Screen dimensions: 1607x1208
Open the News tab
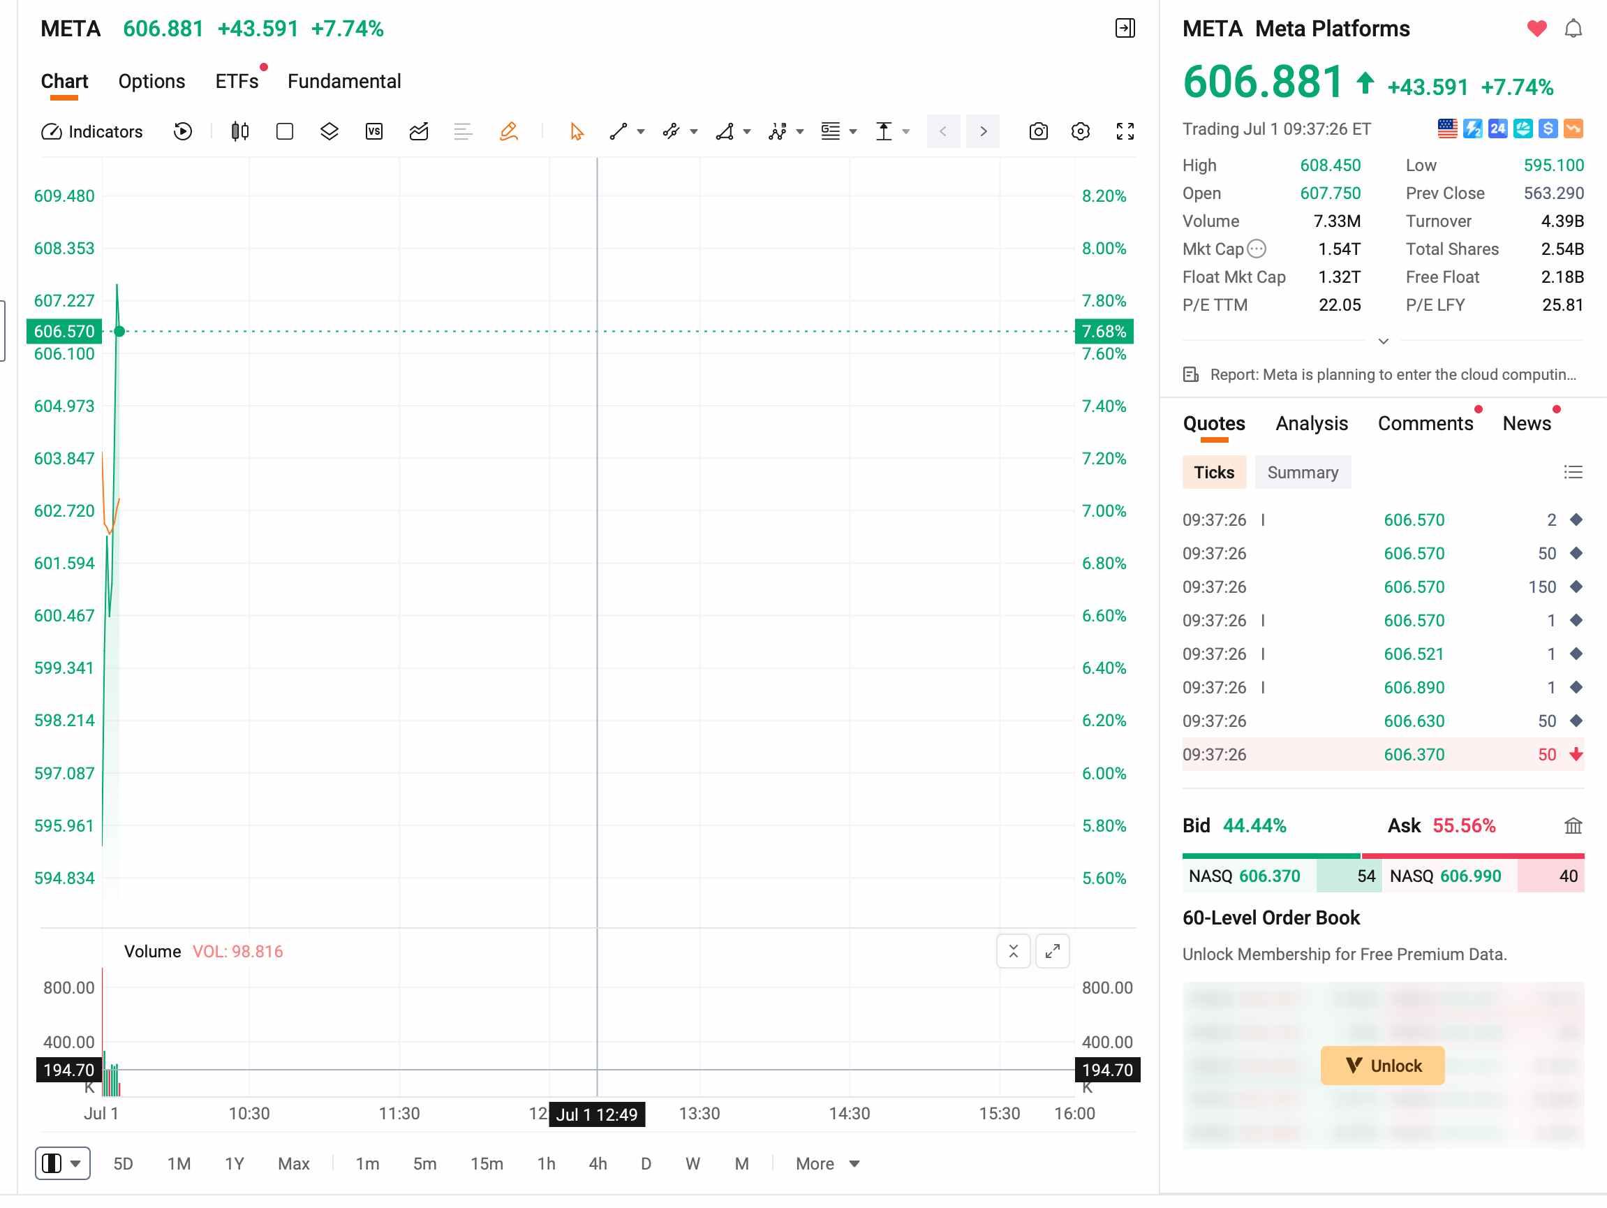click(x=1526, y=424)
